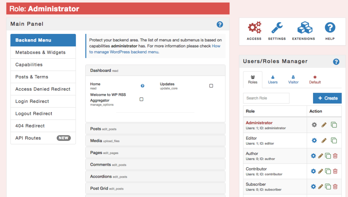Duplicate the Author role using copy icon

(328, 156)
